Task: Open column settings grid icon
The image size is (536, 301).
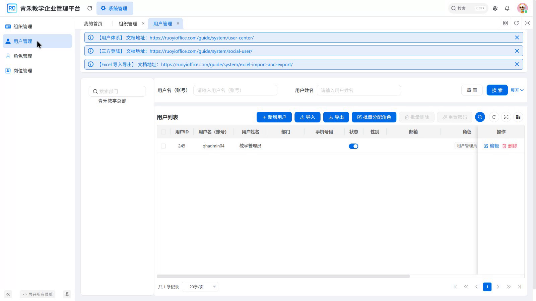Action: [x=518, y=117]
